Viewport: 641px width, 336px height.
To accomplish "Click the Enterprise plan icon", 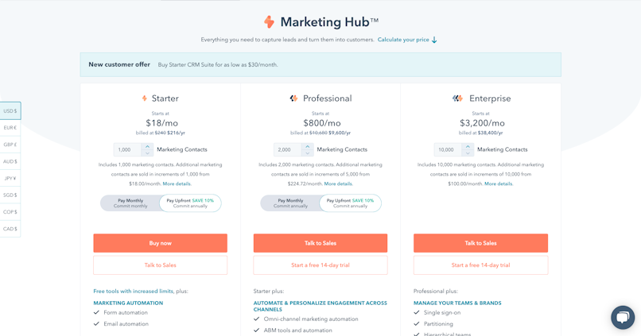I will click(x=457, y=98).
